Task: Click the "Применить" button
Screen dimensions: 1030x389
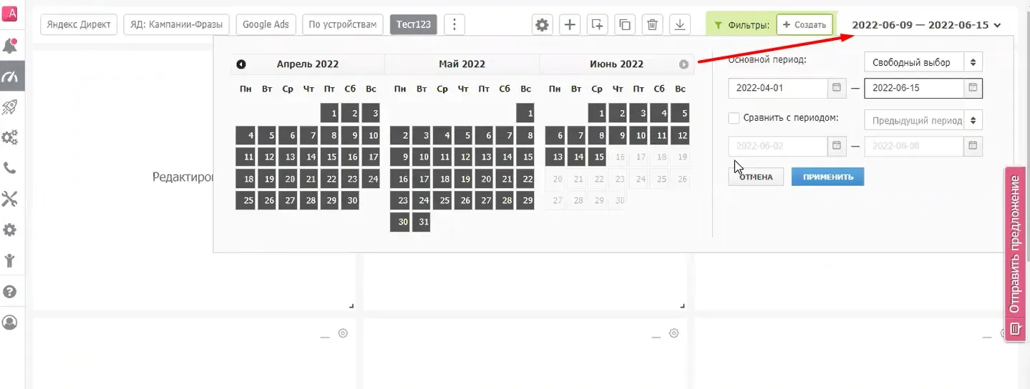Action: pyautogui.click(x=827, y=177)
